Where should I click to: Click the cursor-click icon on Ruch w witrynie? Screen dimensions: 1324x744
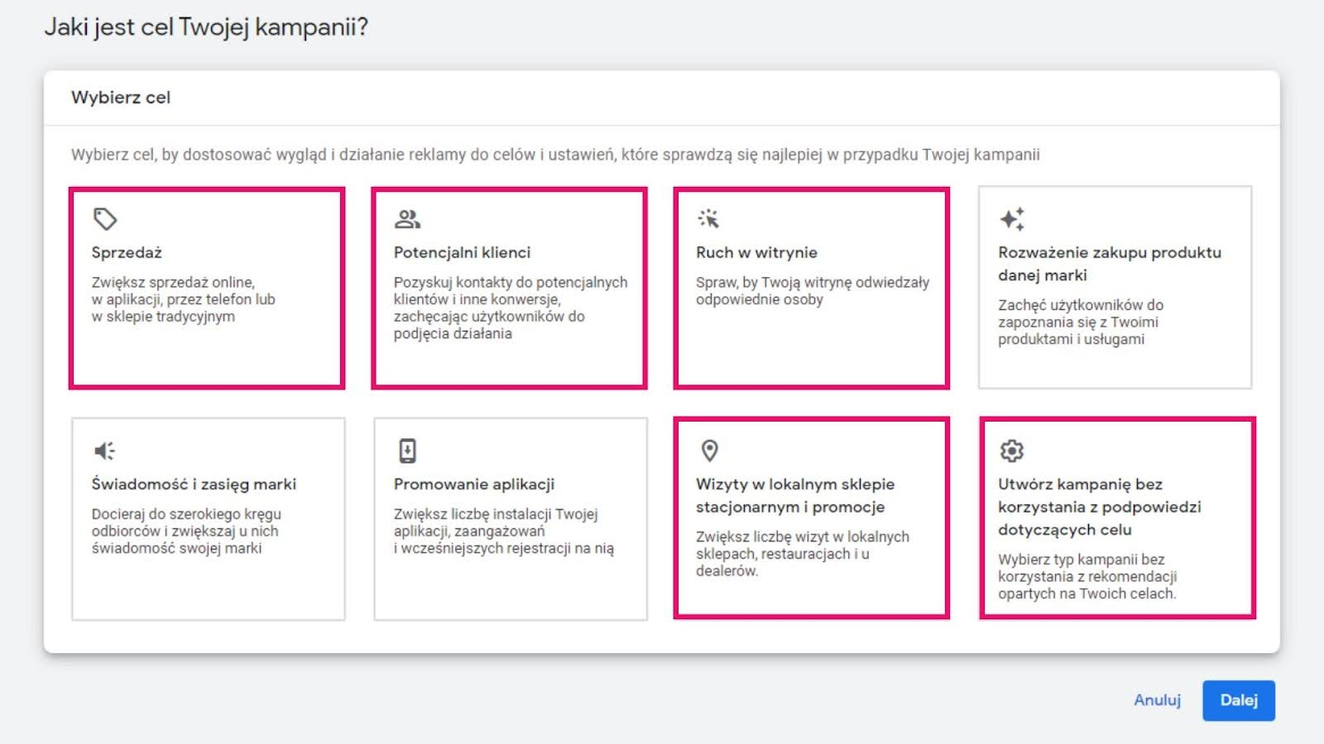click(708, 217)
